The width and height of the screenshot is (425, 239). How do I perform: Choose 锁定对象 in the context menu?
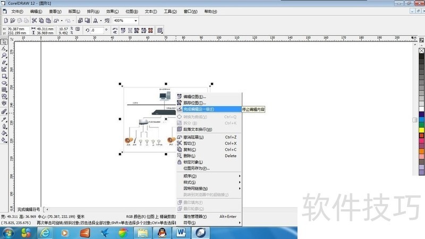point(193,162)
